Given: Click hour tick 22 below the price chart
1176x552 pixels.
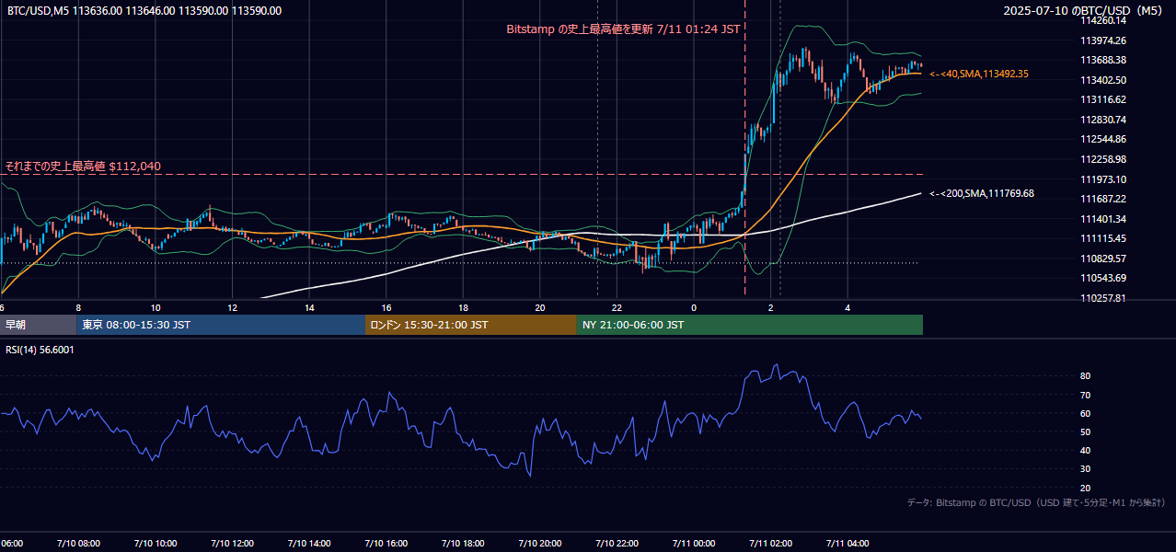Looking at the screenshot, I should [x=617, y=307].
